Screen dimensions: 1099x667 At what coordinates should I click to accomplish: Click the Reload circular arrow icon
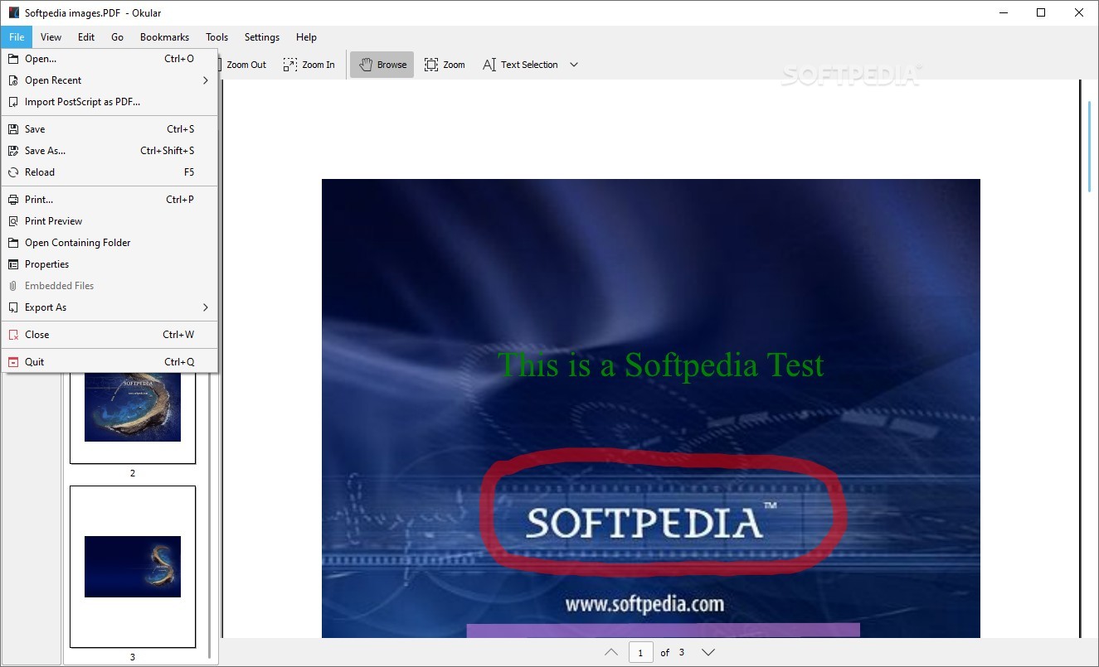tap(12, 172)
